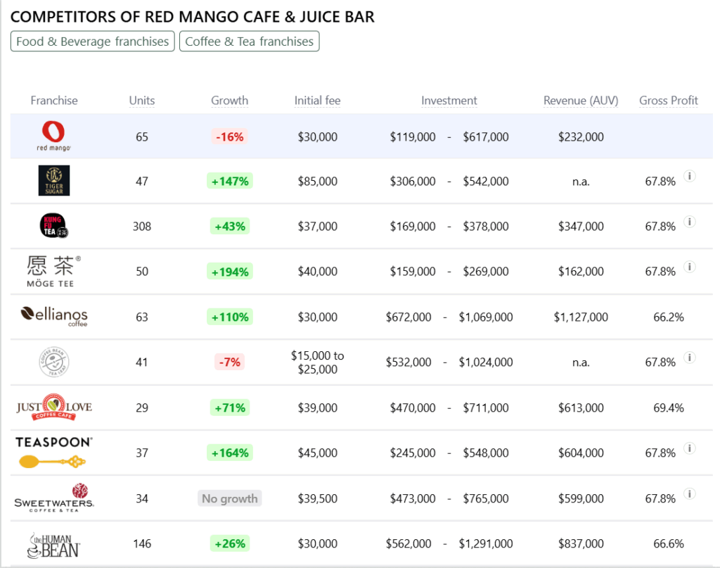Viewport: 720px width, 568px height.
Task: Click the -7% growth badge
Action: pyautogui.click(x=230, y=362)
